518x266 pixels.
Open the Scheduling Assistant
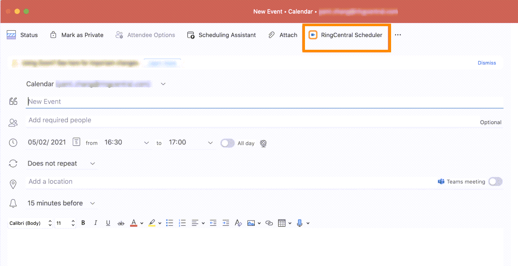[222, 35]
